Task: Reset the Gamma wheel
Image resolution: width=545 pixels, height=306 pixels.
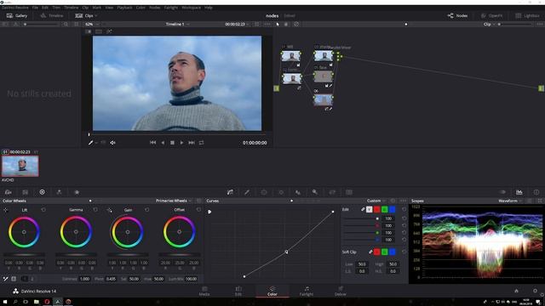Action: click(95, 210)
